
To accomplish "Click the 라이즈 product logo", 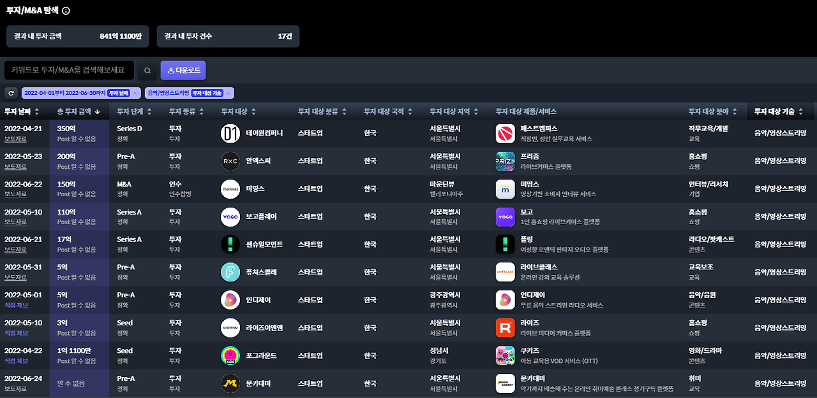I will tap(505, 327).
